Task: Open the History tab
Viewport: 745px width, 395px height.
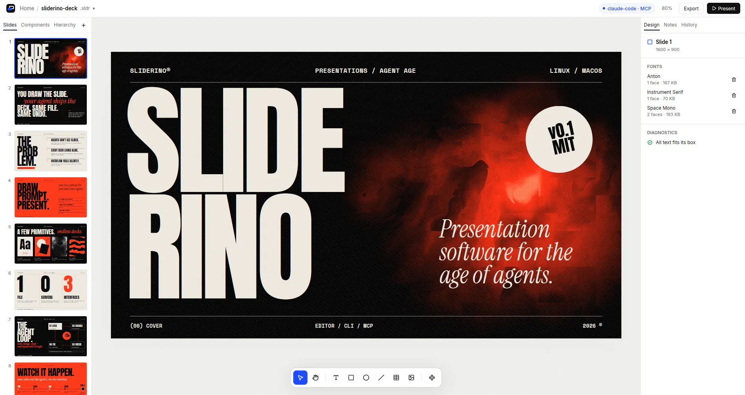Action: click(689, 25)
